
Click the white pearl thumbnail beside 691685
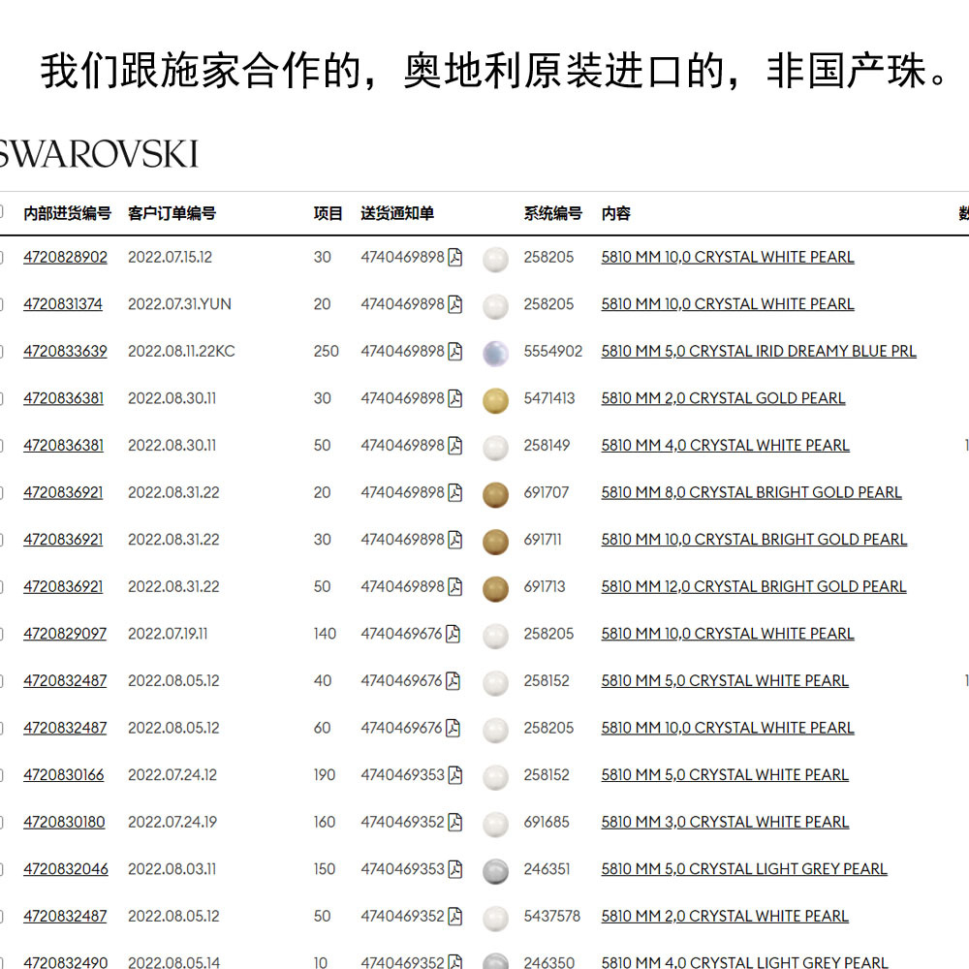pos(495,824)
